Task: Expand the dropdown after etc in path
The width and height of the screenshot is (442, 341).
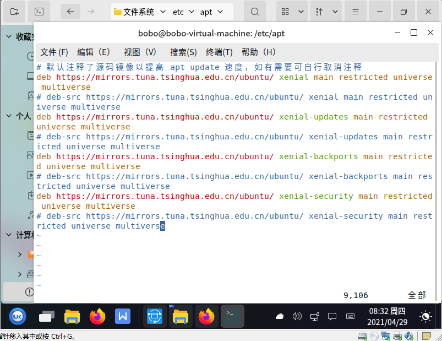Action: tap(192, 12)
